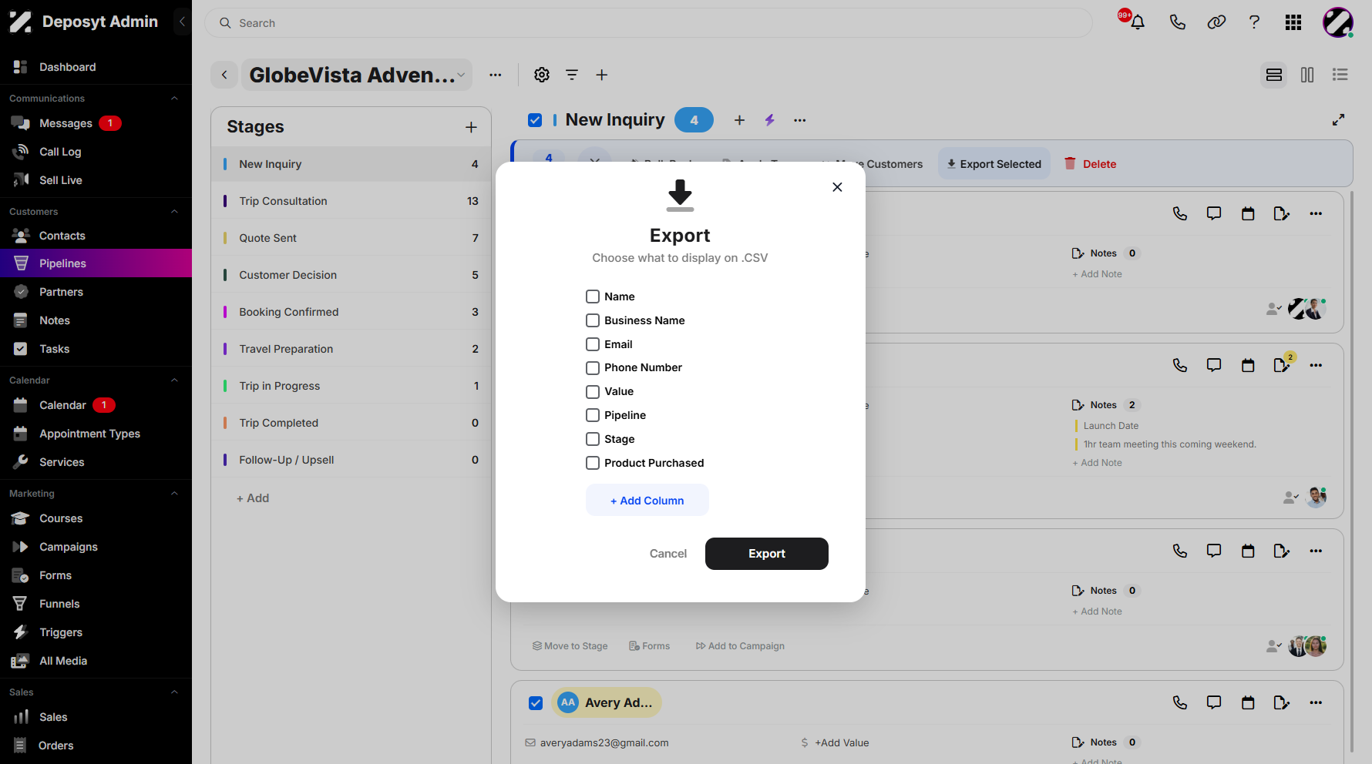The image size is (1372, 764).
Task: Open the pipeline filter icon
Action: click(x=572, y=75)
